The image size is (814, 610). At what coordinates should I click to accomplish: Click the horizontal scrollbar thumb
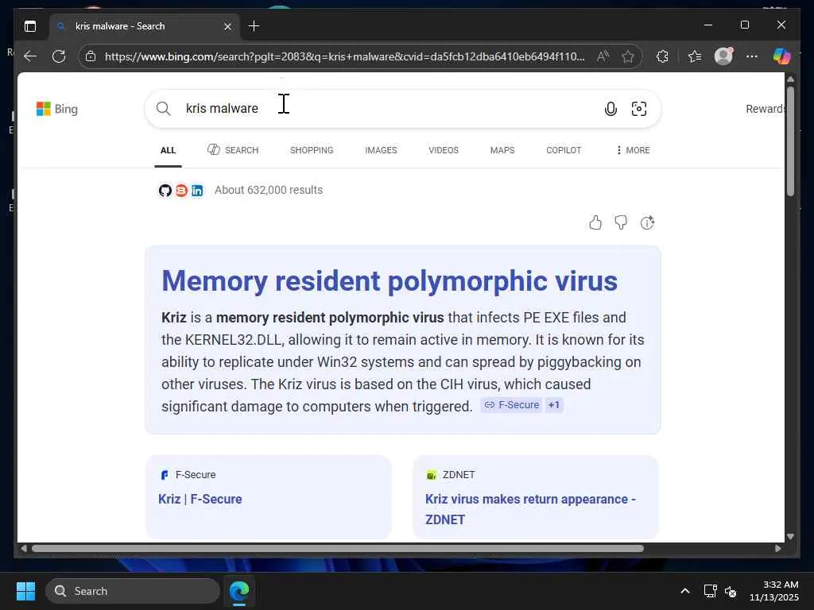(338, 548)
